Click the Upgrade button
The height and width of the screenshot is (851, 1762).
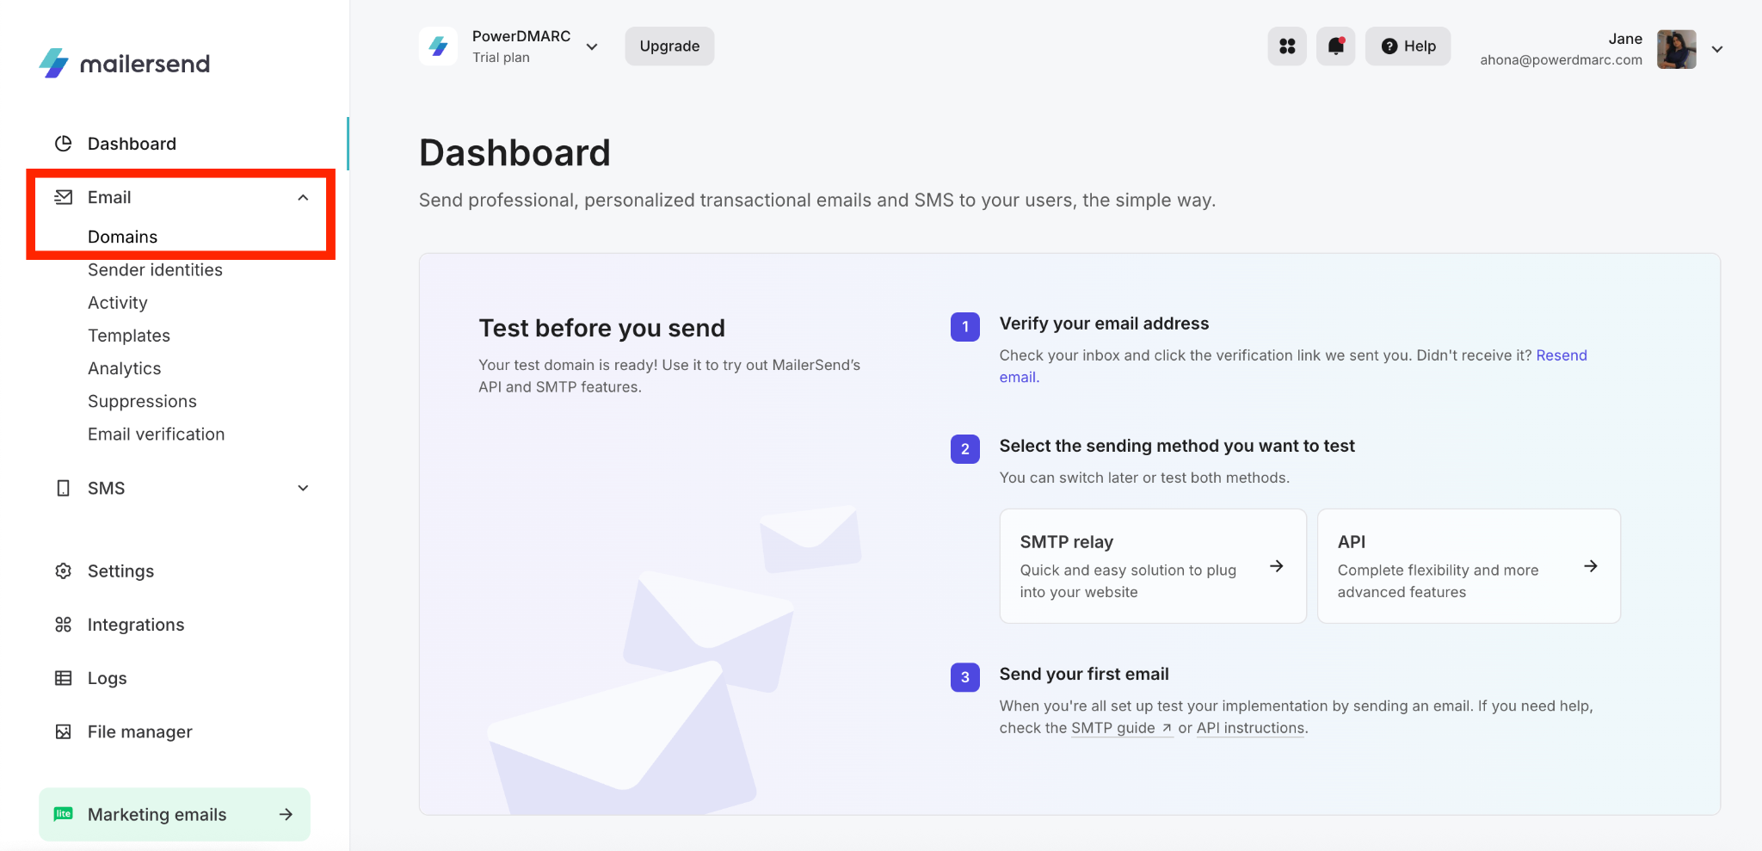point(669,46)
